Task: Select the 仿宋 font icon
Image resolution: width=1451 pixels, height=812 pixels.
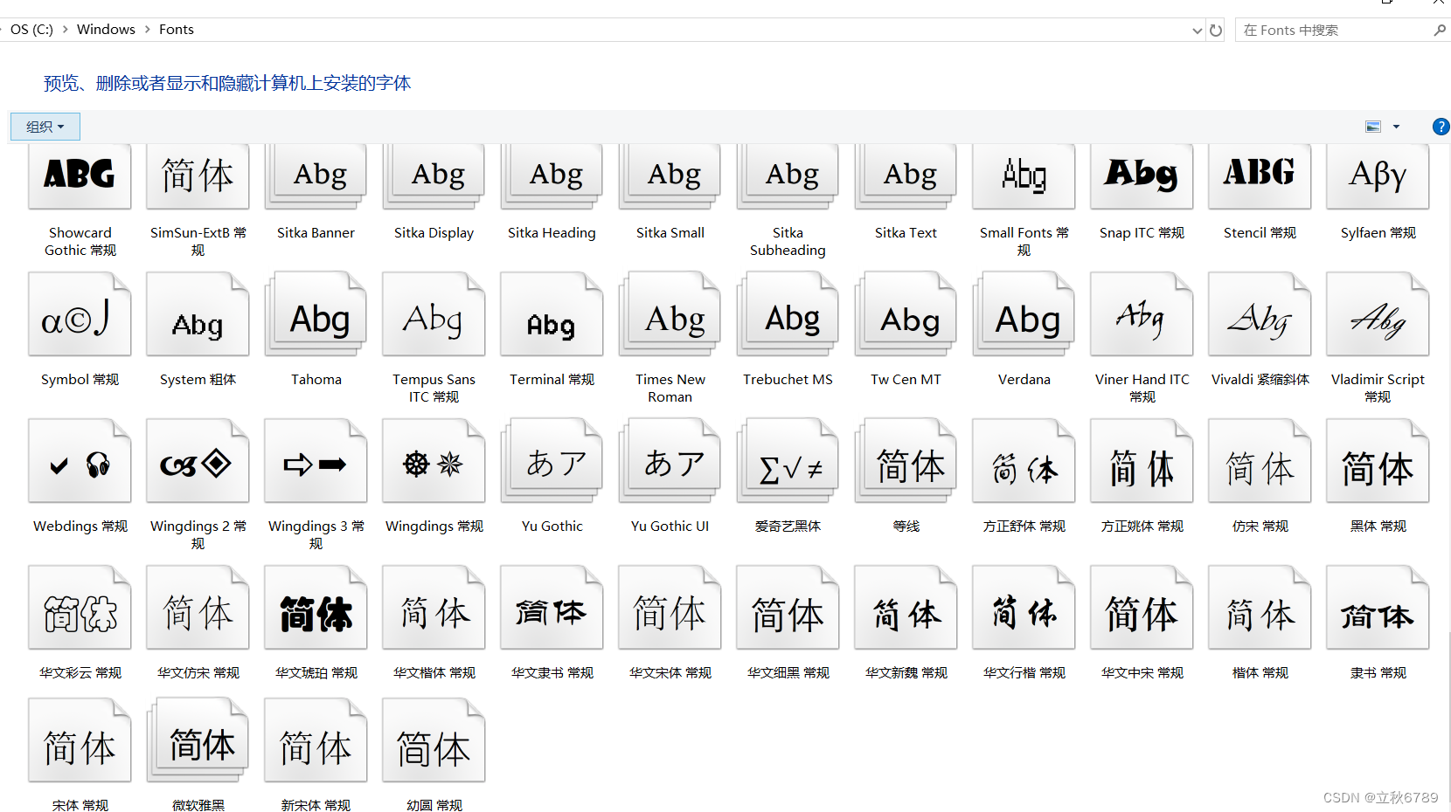Action: (x=1260, y=461)
